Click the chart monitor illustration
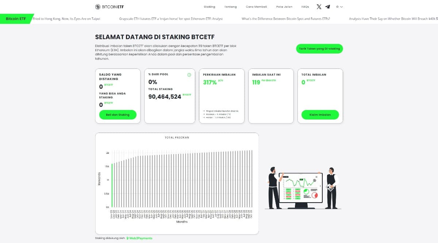Image resolution: width=438 pixels, height=243 pixels. 300,189
